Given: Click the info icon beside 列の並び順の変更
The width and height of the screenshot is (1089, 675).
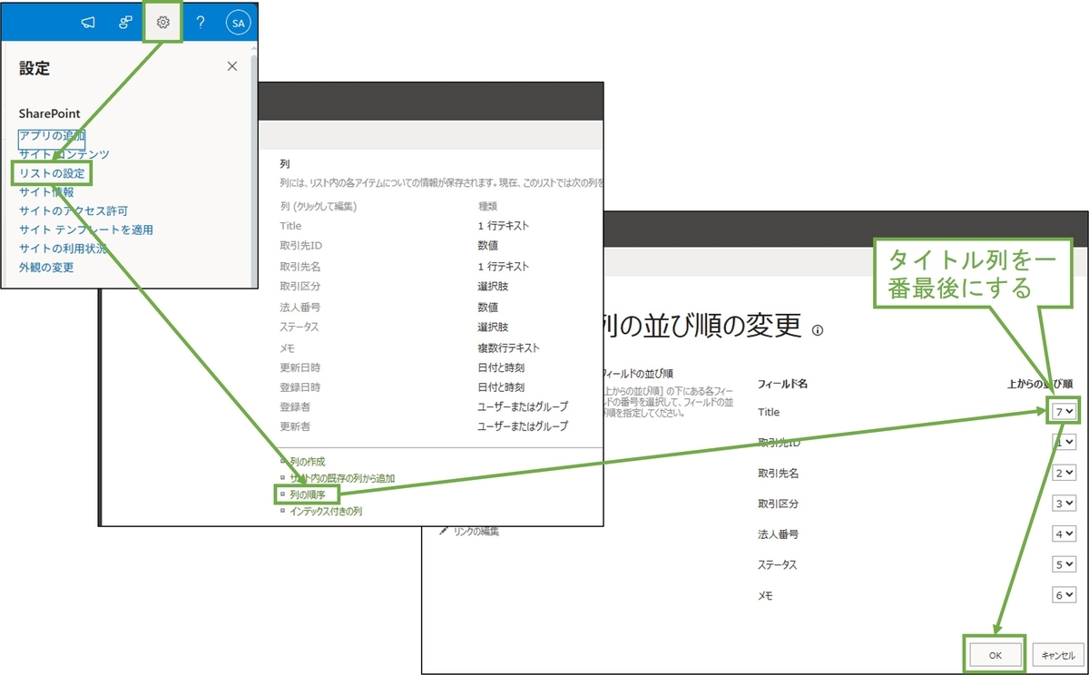Looking at the screenshot, I should (818, 330).
